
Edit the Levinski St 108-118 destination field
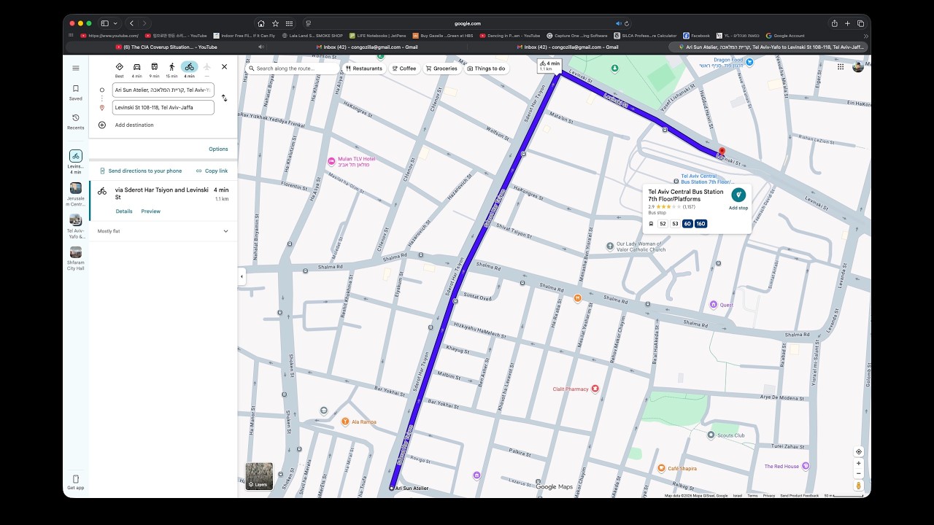click(x=163, y=107)
